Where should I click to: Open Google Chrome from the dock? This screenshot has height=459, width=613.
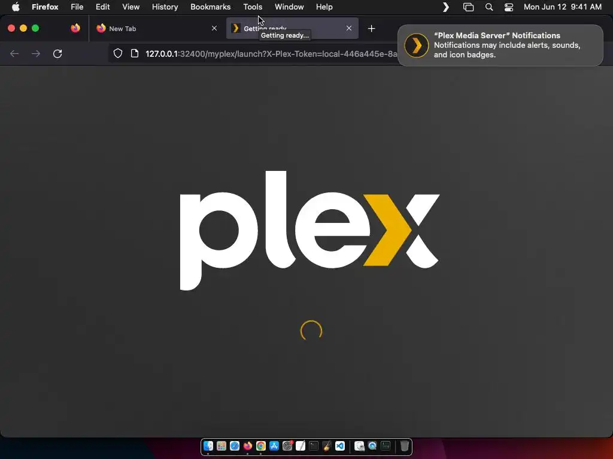[x=261, y=446]
